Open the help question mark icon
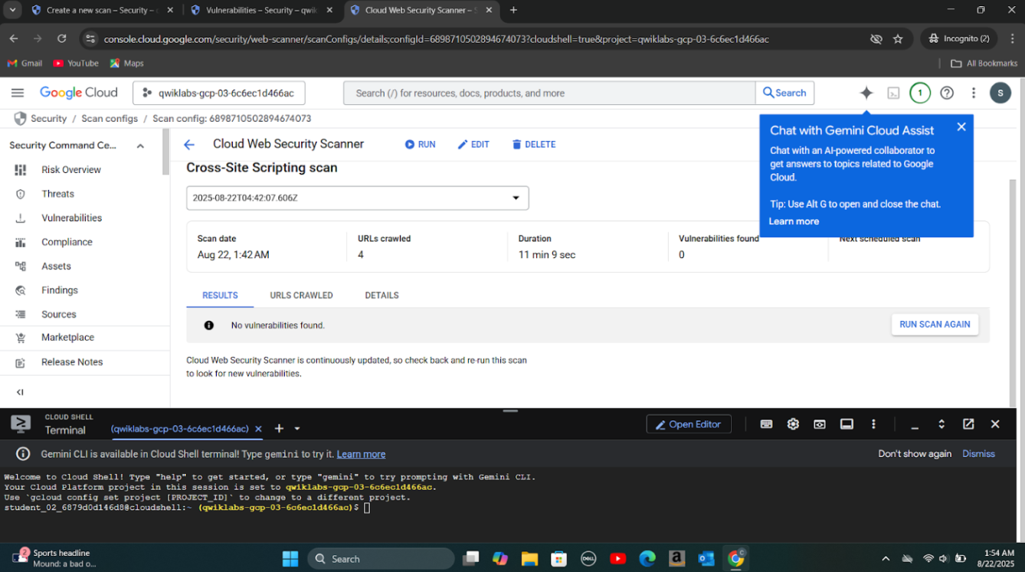 click(947, 93)
